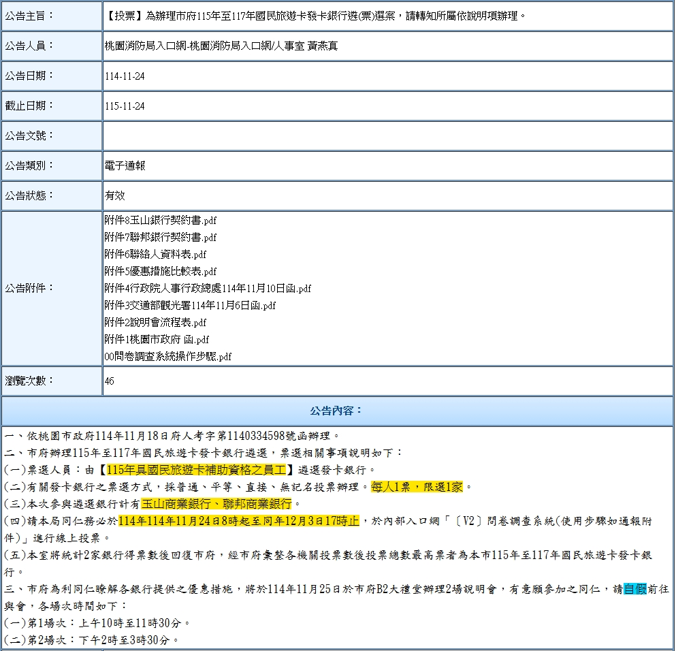Click the 有效 status value
Screen dimensions: 676x651
[115, 195]
